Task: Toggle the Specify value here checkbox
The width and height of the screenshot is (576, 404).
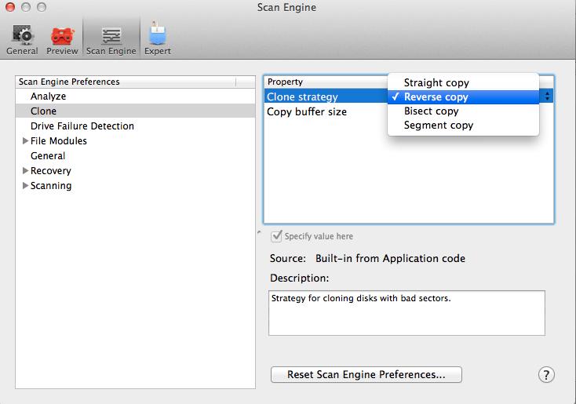Action: (x=276, y=236)
